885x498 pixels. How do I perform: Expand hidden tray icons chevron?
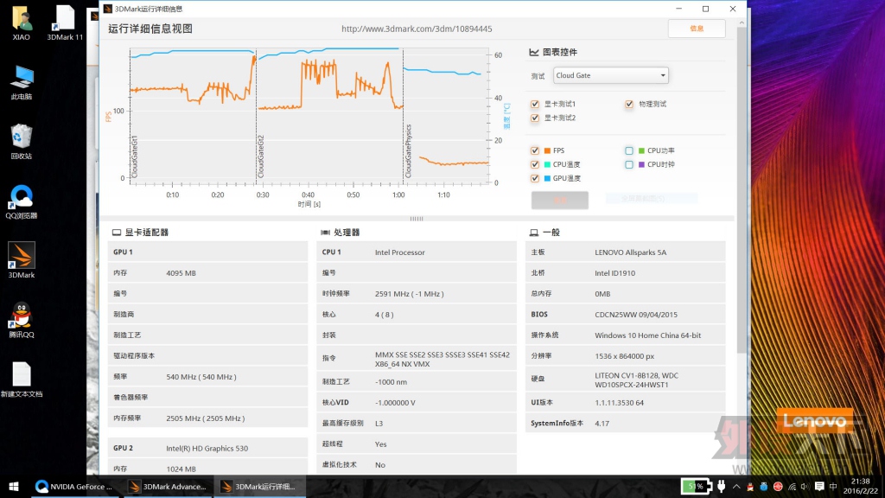pyautogui.click(x=736, y=487)
